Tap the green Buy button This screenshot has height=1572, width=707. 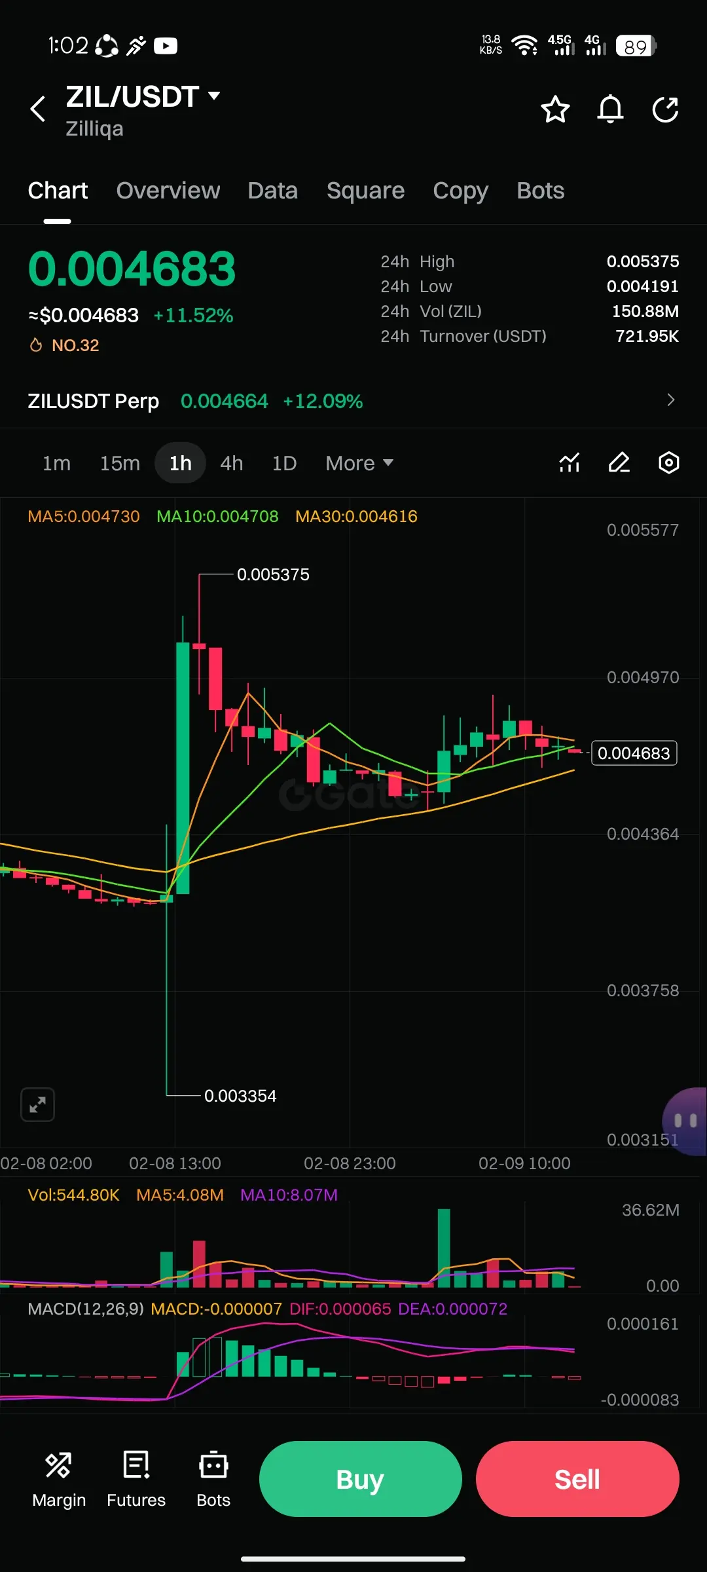tap(361, 1479)
